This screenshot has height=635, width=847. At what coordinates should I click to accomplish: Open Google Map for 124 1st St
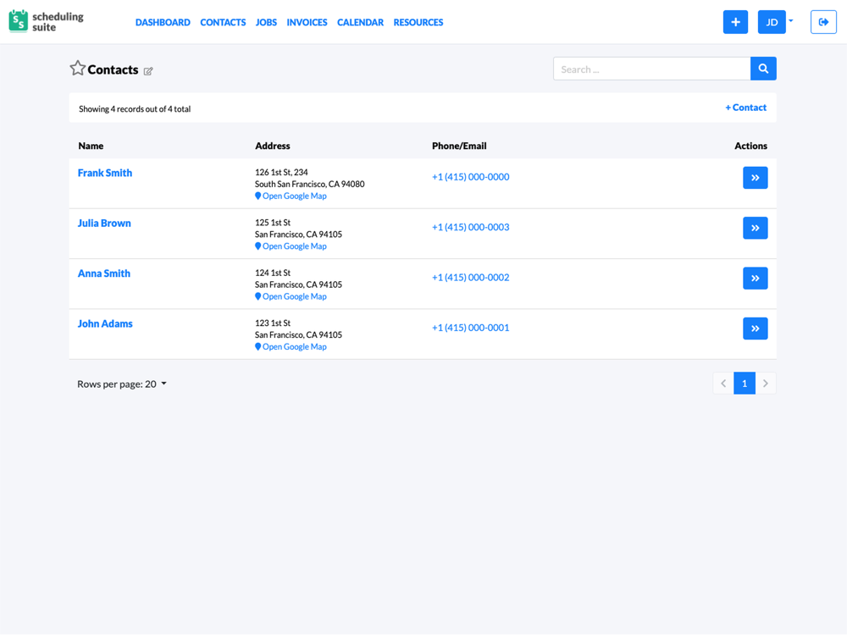click(291, 296)
